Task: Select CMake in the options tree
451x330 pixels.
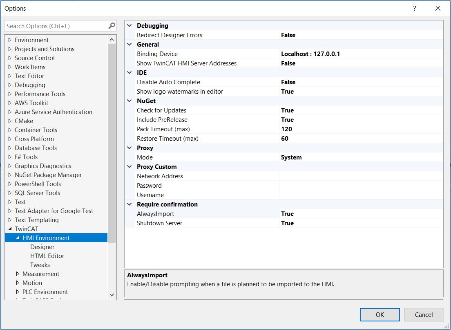Action: (24, 121)
